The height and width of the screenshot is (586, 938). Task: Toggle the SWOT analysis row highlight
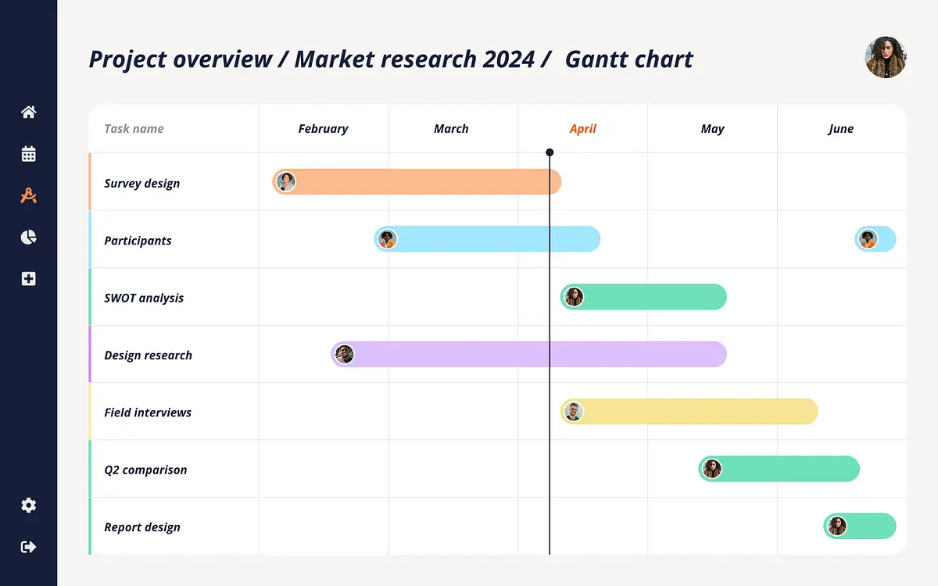tap(144, 297)
